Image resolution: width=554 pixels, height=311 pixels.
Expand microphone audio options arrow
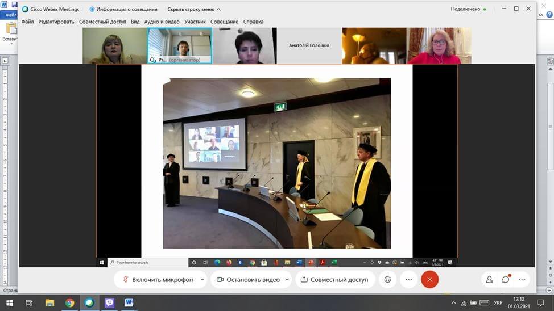(x=202, y=279)
